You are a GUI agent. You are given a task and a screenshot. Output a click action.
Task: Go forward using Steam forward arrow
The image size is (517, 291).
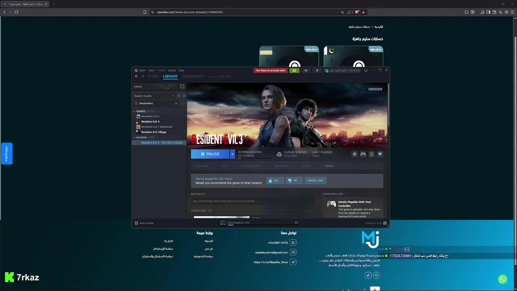pos(143,76)
